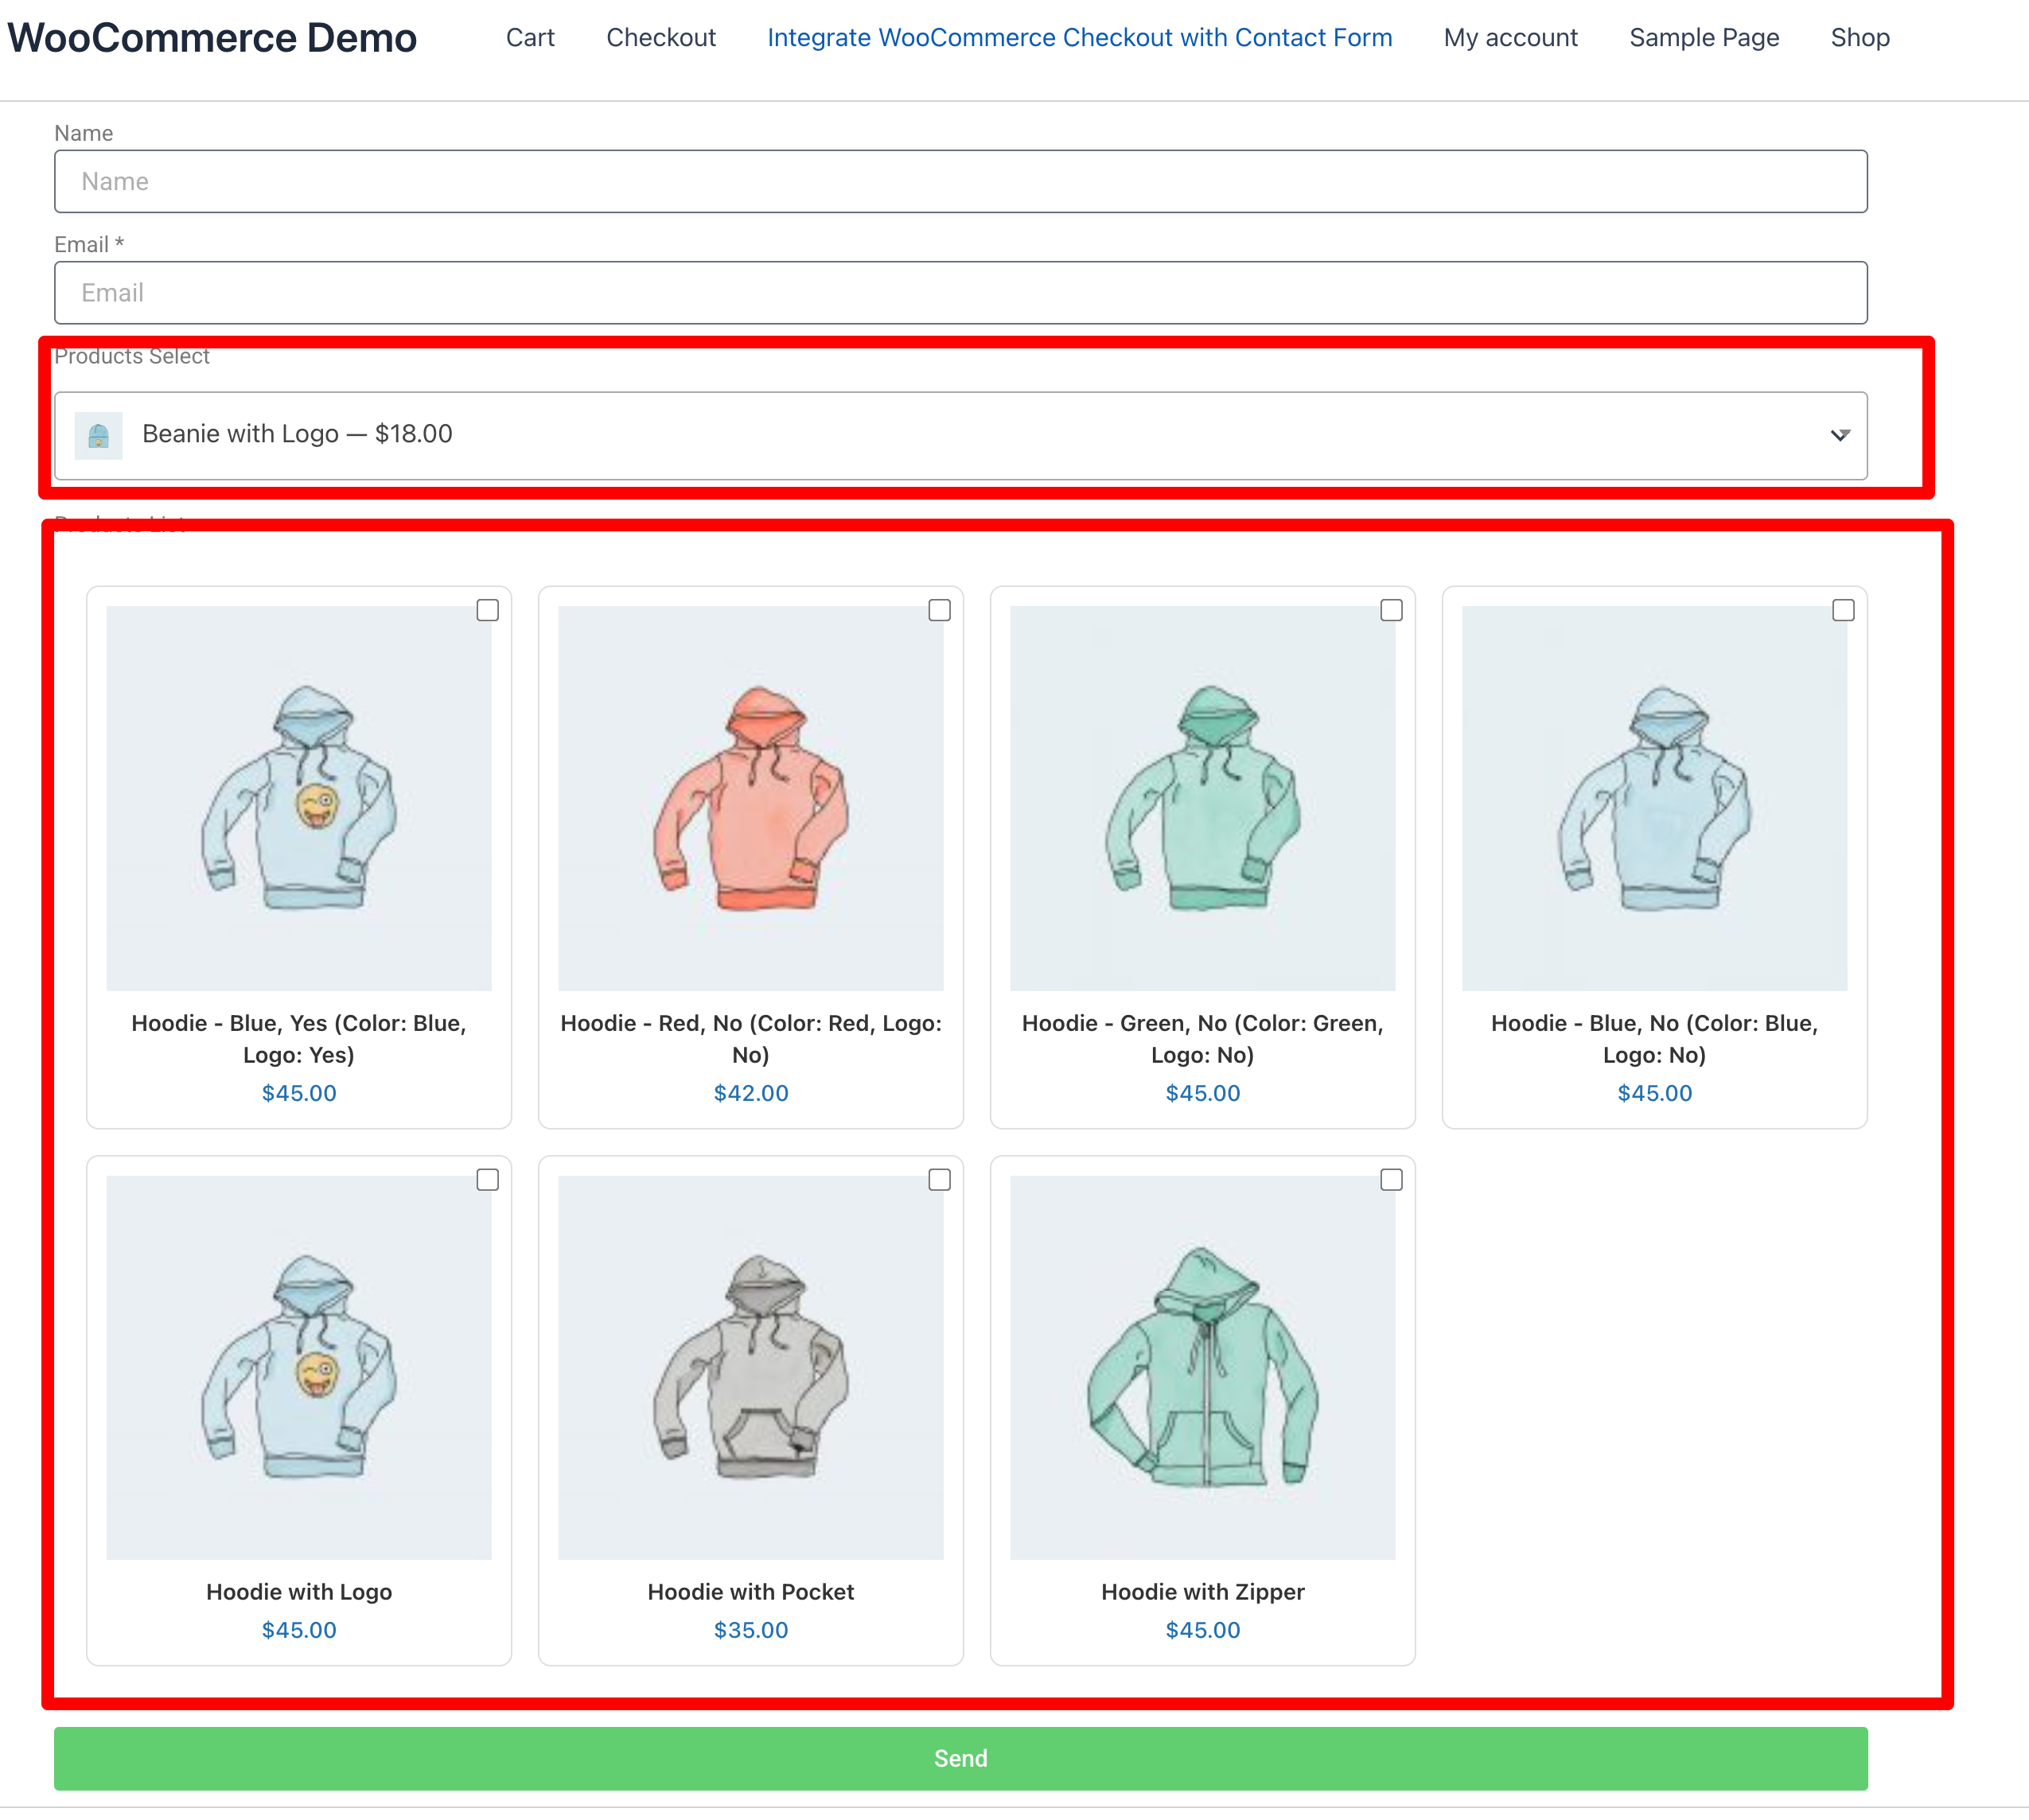Click the plain blue hoodie image
This screenshot has height=1820, width=2029.
coord(1655,798)
